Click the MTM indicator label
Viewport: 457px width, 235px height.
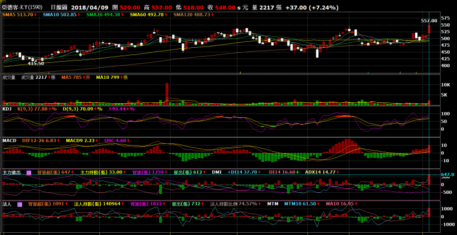(273, 204)
